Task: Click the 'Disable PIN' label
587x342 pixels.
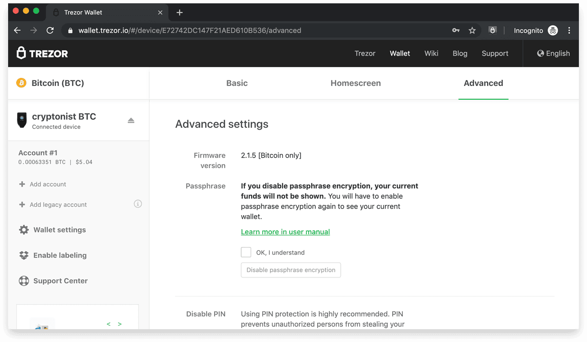Action: click(206, 314)
